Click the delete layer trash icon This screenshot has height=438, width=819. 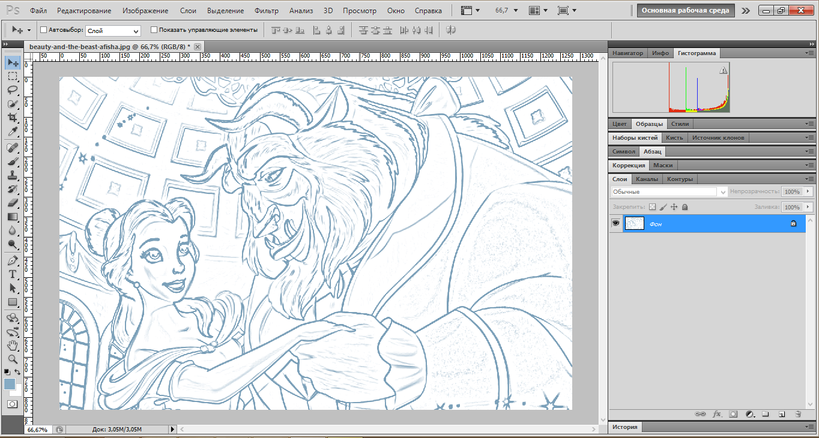798,414
